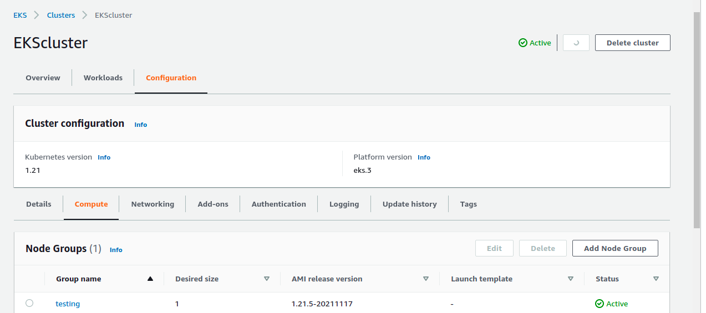The width and height of the screenshot is (706, 313).
Task: Select the testing node group radio button
Action: 29,303
